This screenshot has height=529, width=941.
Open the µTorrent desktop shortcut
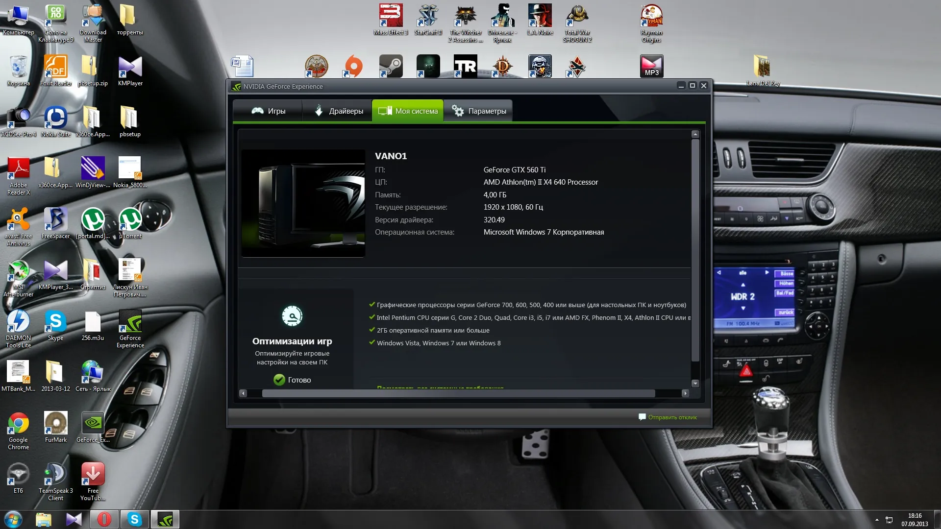[130, 224]
